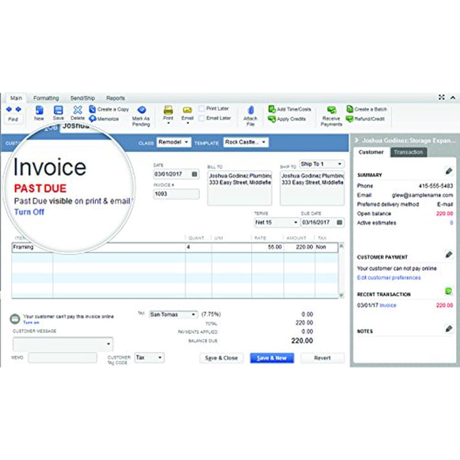Click the Memo input field
This screenshot has width=460, height=460.
(x=62, y=358)
